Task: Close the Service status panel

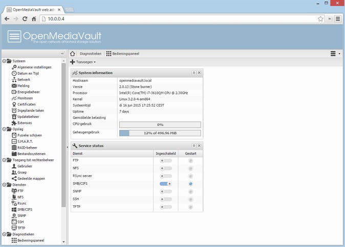Action: (199, 145)
